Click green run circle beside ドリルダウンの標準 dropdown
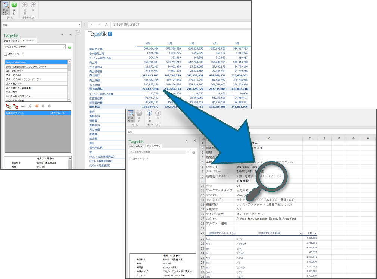Viewport: 377px width, 279px height. (69, 47)
